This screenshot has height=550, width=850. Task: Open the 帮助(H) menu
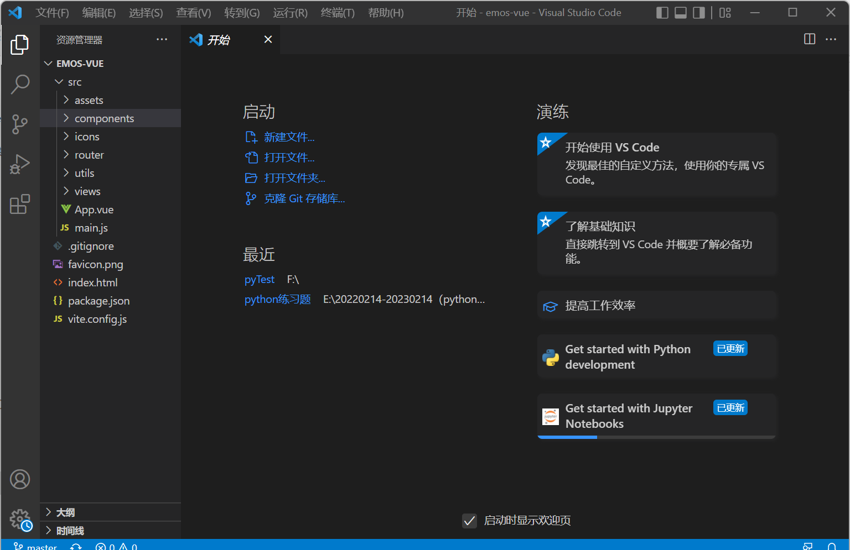pyautogui.click(x=386, y=13)
